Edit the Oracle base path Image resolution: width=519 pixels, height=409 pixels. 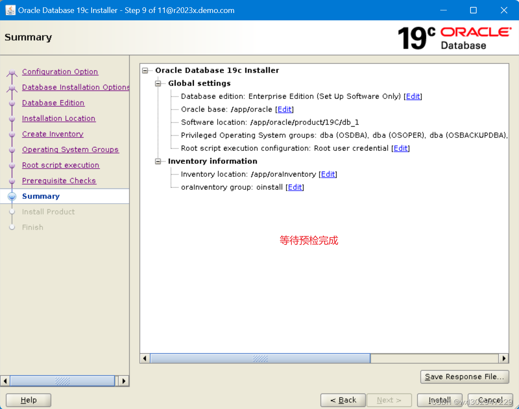285,109
